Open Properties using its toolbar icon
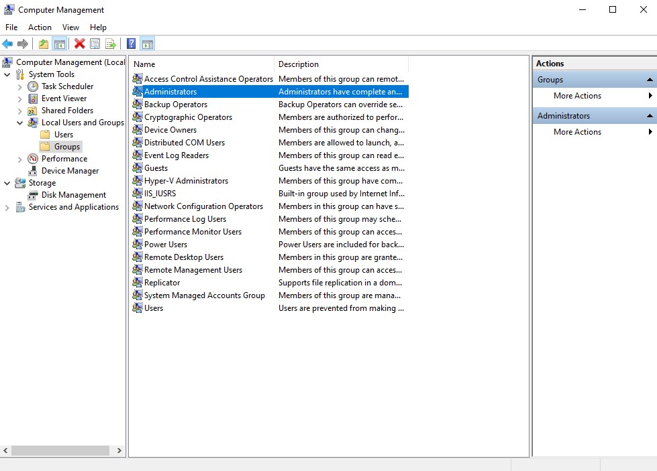The width and height of the screenshot is (657, 471). tap(95, 44)
